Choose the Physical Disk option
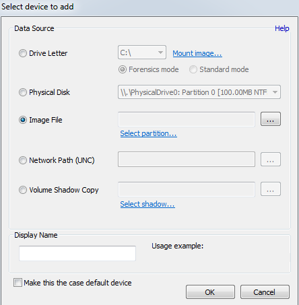This screenshot has width=299, height=305. click(x=23, y=92)
